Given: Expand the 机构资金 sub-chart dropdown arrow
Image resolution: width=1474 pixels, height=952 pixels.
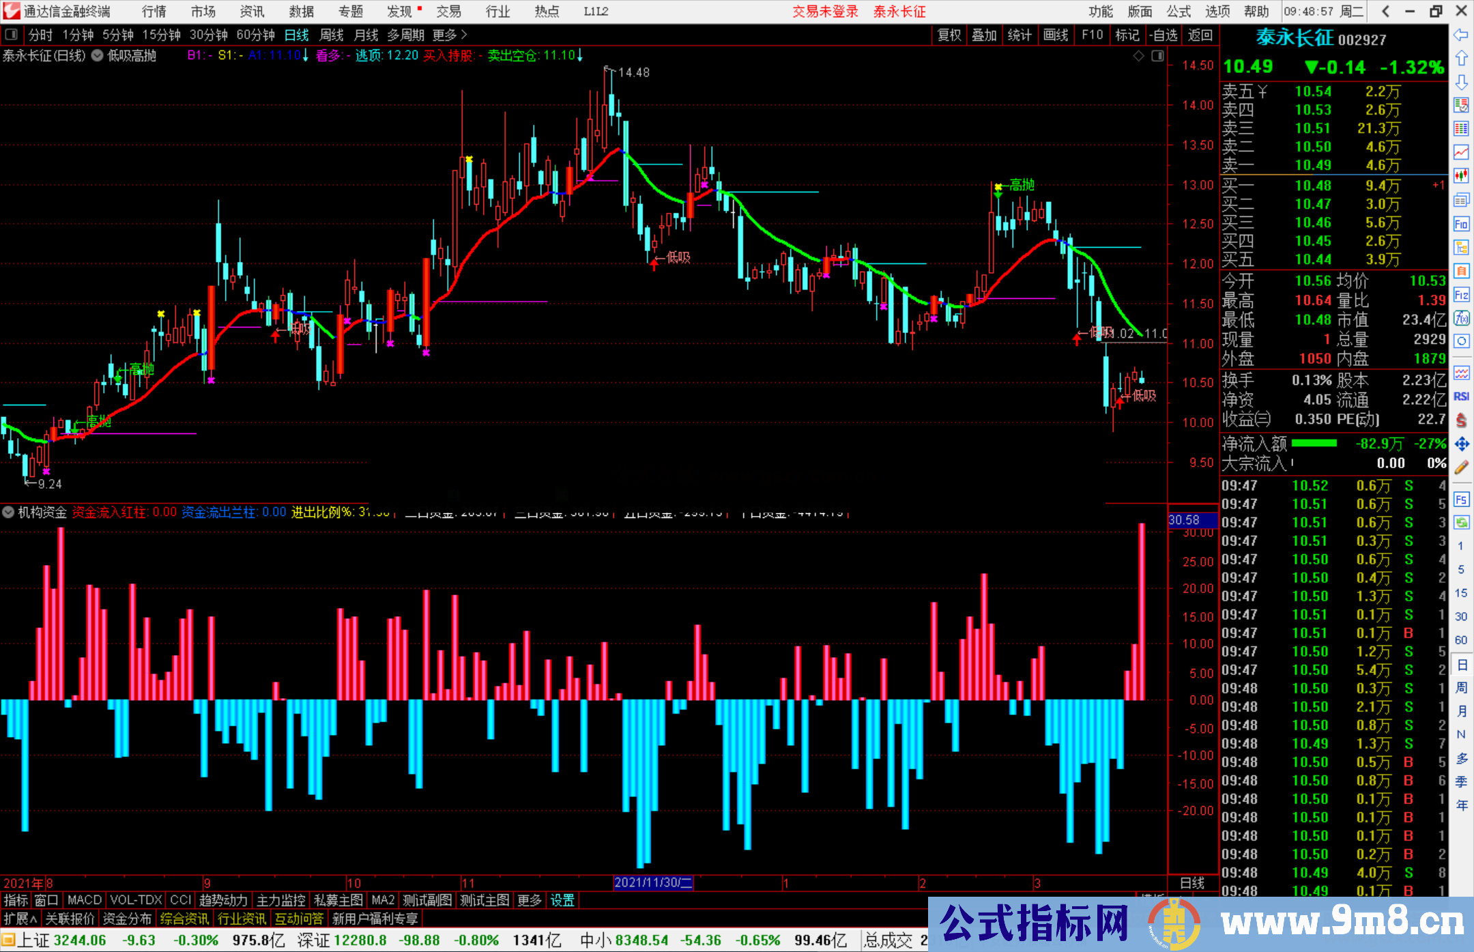Looking at the screenshot, I should tap(8, 512).
